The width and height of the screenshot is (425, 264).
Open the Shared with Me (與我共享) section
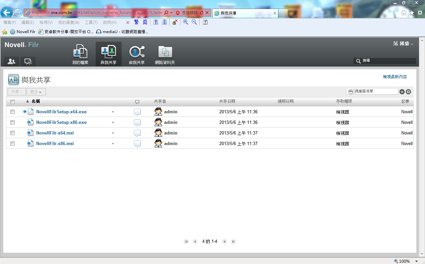click(109, 54)
